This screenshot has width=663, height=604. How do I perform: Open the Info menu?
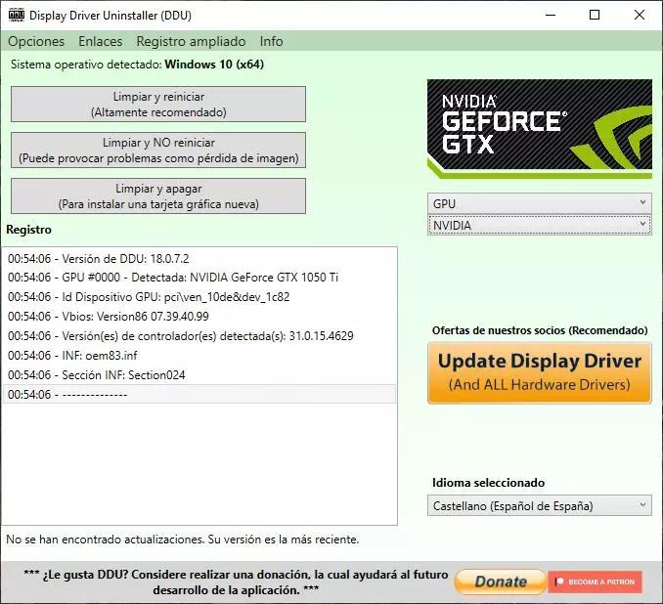click(271, 41)
